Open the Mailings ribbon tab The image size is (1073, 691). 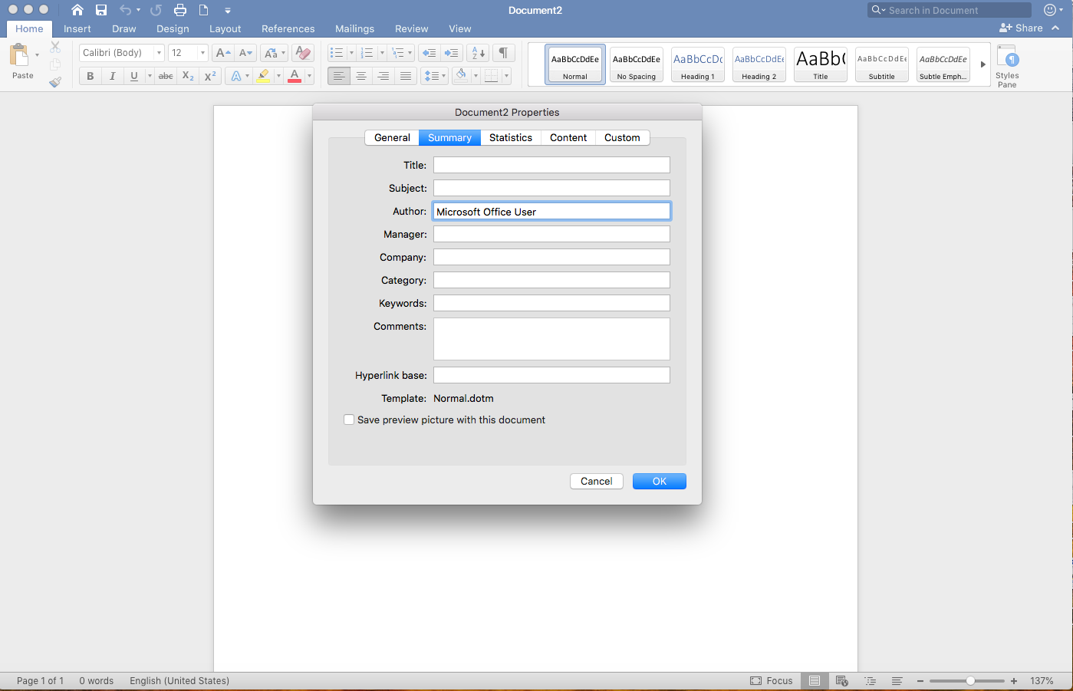354,28
